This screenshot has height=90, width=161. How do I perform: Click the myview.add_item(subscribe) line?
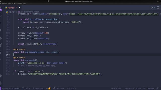[33, 38]
